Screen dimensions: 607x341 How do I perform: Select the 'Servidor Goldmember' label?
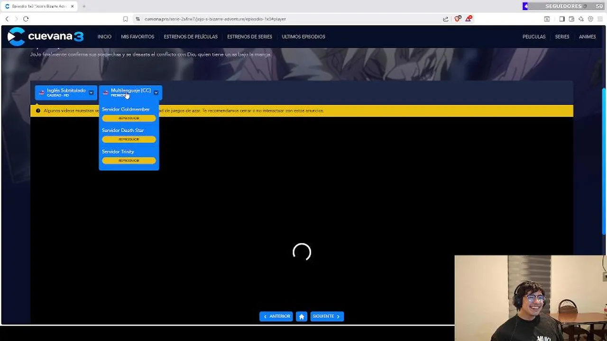[x=126, y=109]
